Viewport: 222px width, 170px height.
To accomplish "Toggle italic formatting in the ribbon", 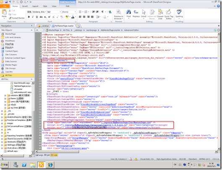I will [x=33, y=17].
